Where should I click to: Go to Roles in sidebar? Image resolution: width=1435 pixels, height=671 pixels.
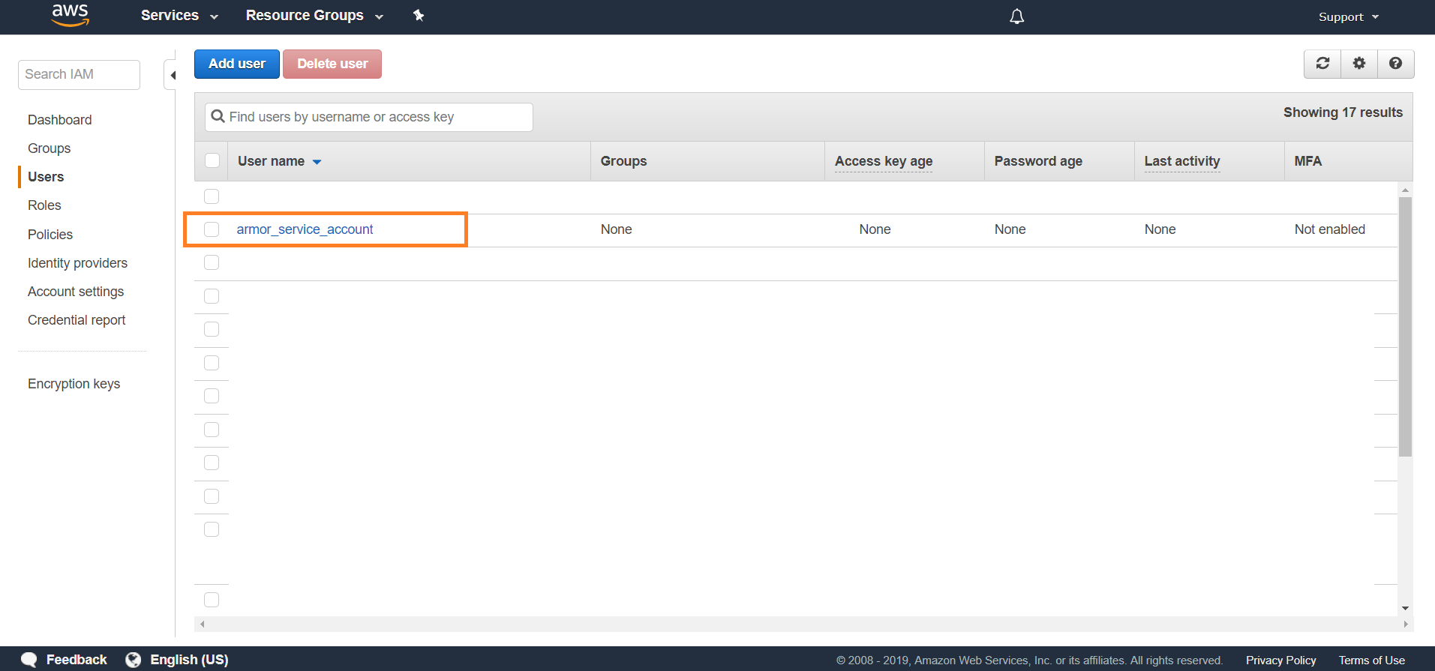click(44, 205)
